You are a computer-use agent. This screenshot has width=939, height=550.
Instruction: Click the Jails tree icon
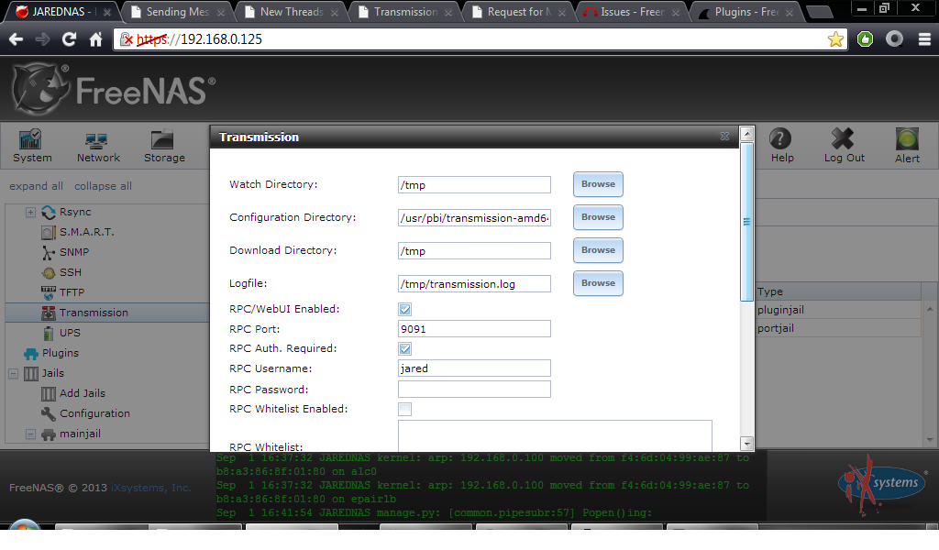30,373
